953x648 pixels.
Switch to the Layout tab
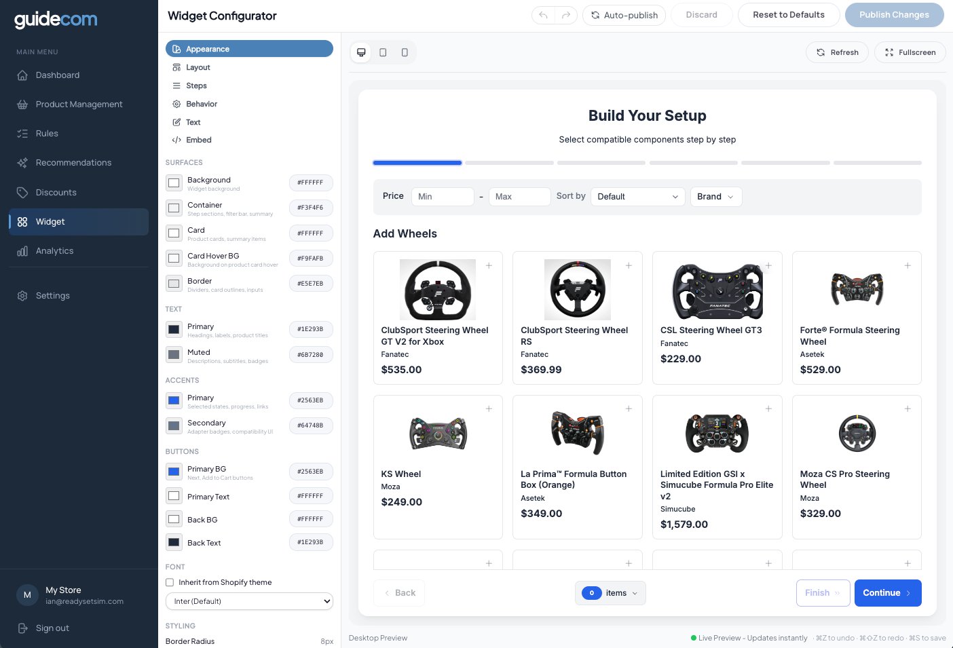click(198, 67)
